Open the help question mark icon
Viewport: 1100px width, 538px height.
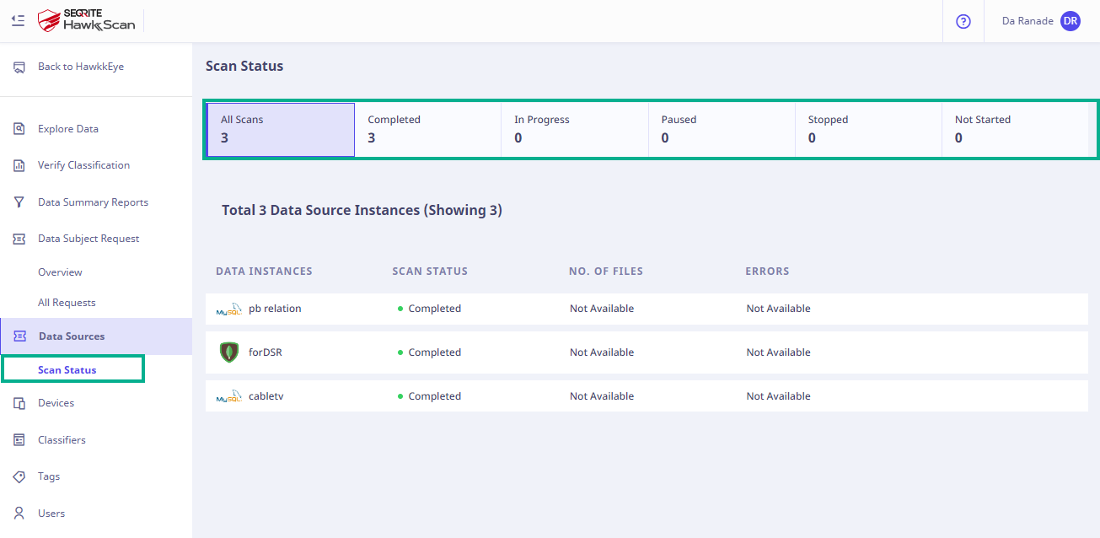[963, 21]
